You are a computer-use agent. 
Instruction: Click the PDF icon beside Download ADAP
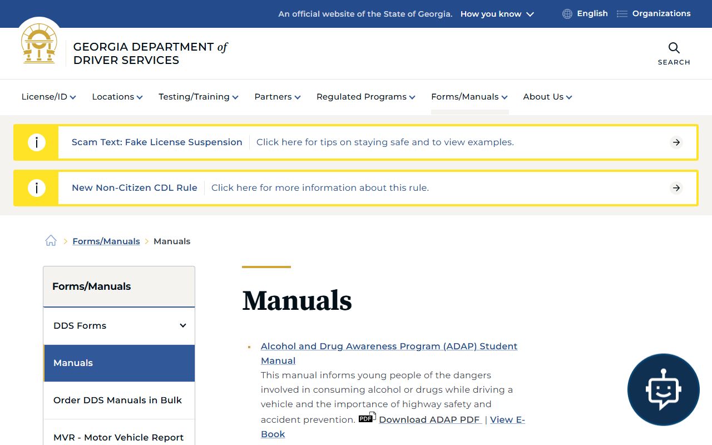(x=367, y=418)
